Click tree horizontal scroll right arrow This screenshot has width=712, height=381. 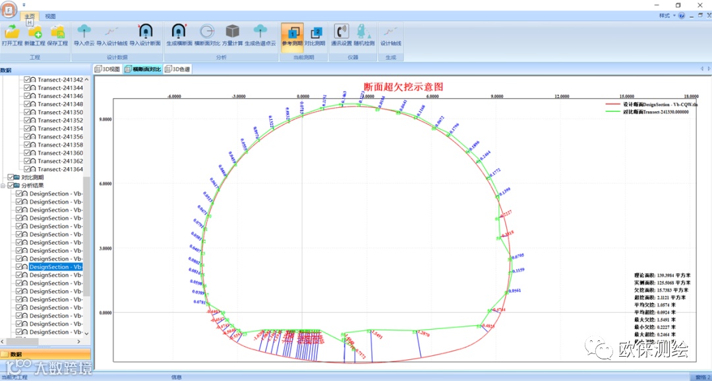78,342
